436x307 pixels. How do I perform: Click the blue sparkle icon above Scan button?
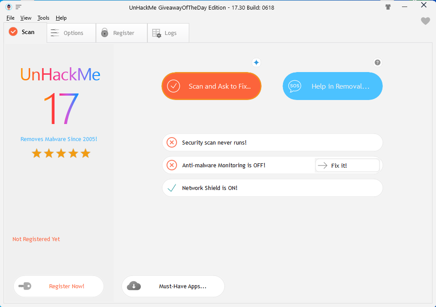256,62
